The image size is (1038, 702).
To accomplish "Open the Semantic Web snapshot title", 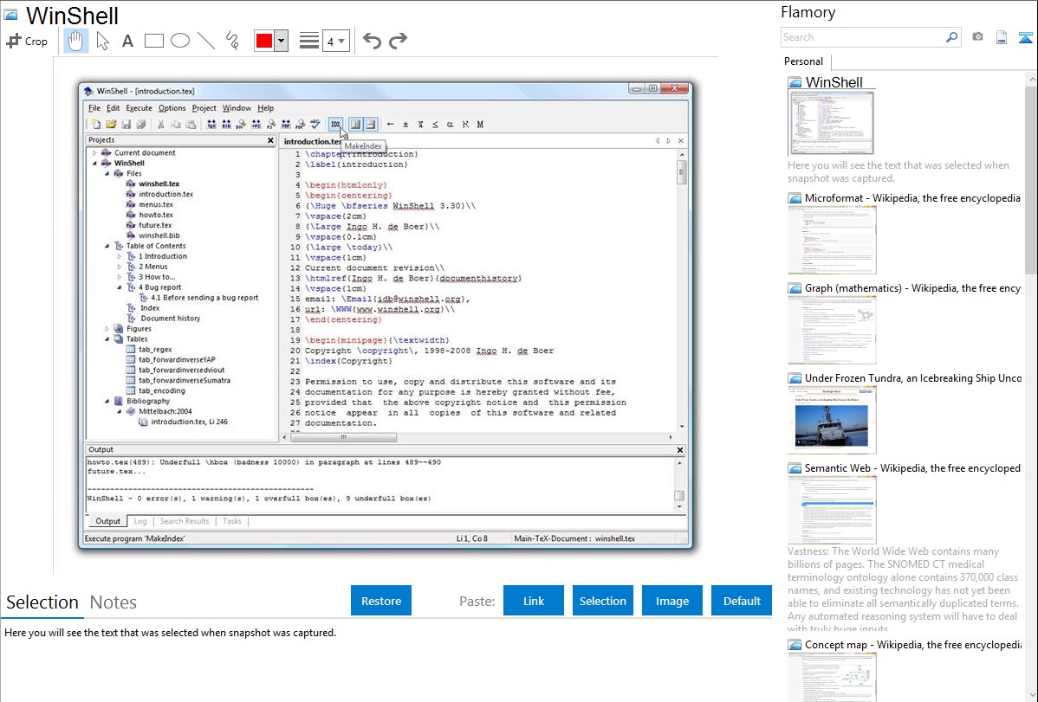I will (912, 467).
